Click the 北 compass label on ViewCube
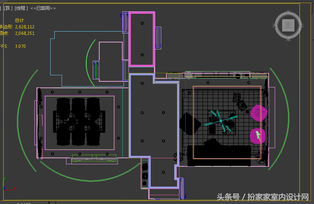Image resolution: width=314 pixels, height=204 pixels. coord(288,13)
